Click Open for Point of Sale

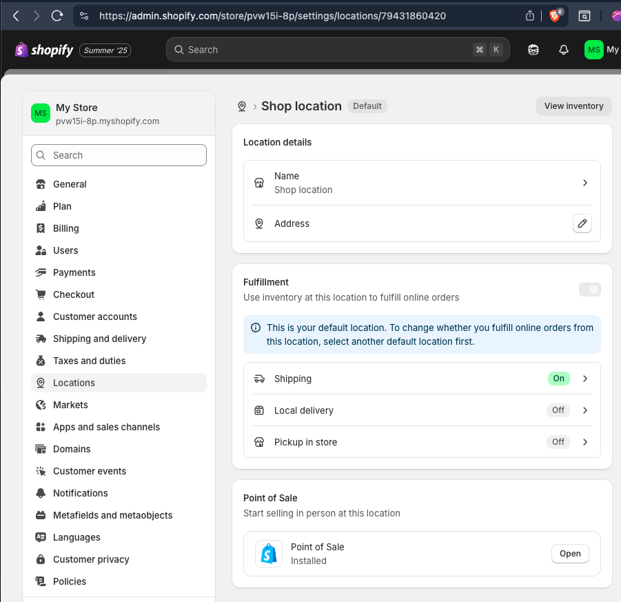point(570,554)
